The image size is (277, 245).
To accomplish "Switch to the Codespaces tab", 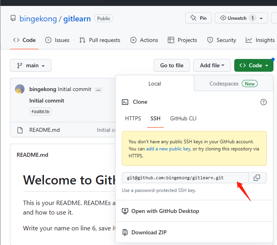I will pyautogui.click(x=233, y=84).
